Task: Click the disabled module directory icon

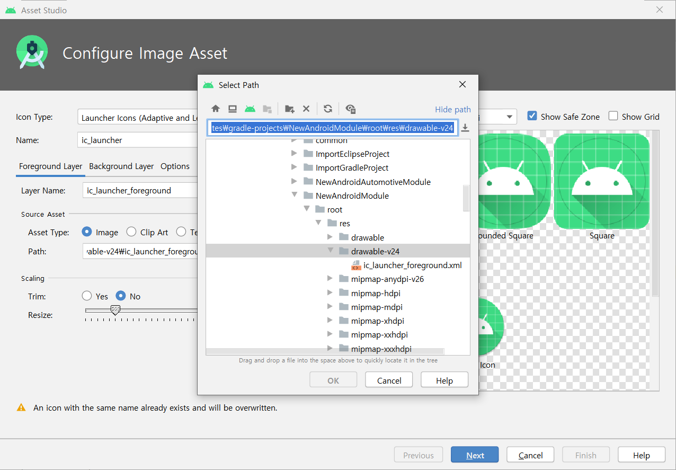Action: pyautogui.click(x=268, y=109)
